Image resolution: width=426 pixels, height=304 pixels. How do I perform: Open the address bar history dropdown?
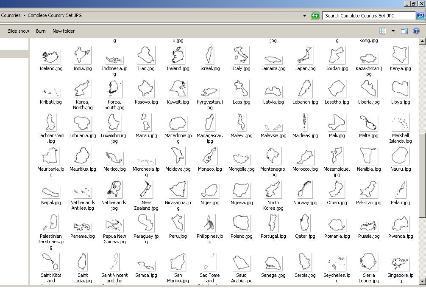304,15
